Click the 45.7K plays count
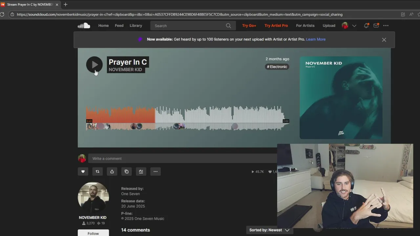Viewport: 420px width, 236px height. point(258,172)
